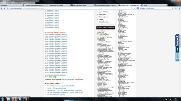Click the Windows Start orb
This screenshot has width=181, height=101.
click(x=3, y=99)
